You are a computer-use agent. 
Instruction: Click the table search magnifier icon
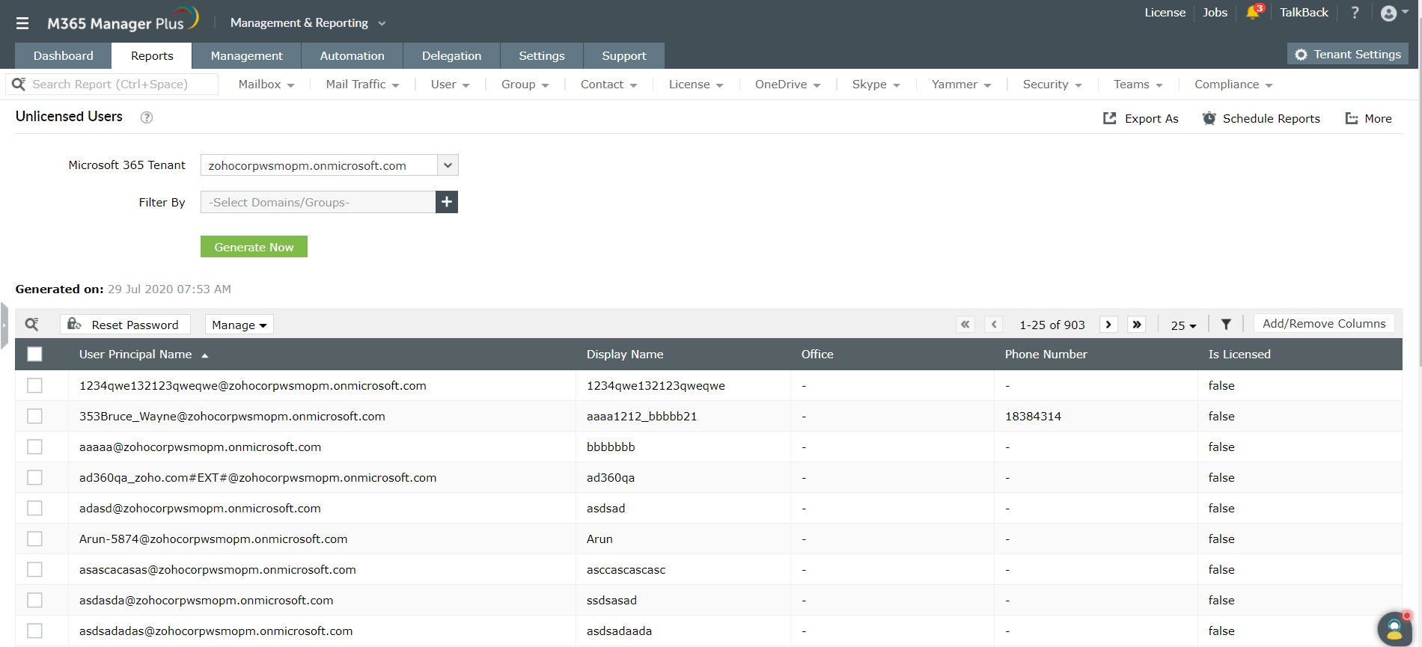[31, 325]
